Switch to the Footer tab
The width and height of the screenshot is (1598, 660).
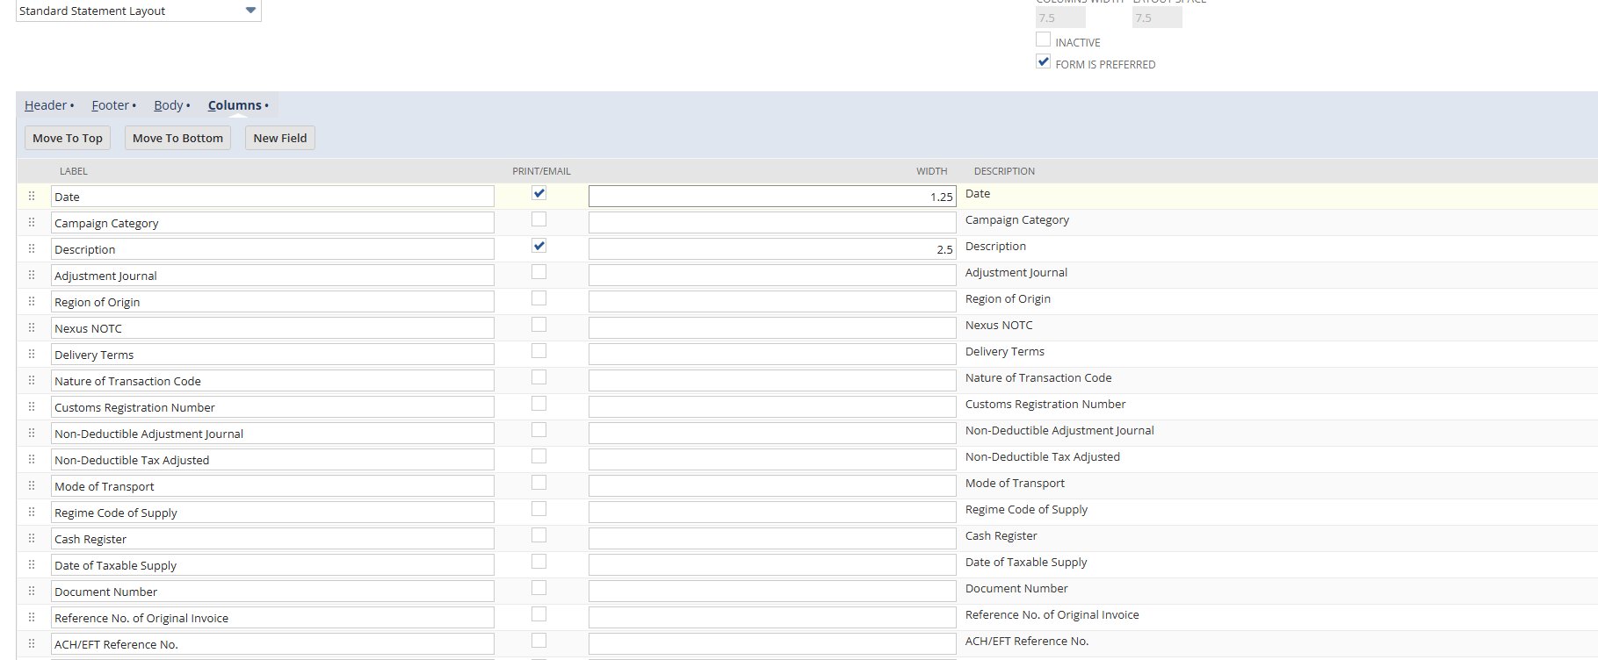110,105
